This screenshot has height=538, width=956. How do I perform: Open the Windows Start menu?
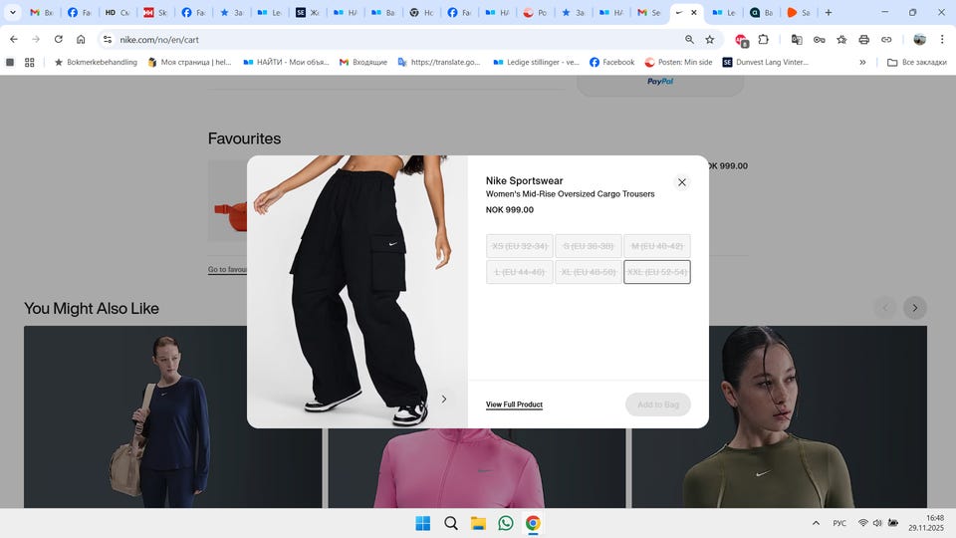click(x=422, y=523)
